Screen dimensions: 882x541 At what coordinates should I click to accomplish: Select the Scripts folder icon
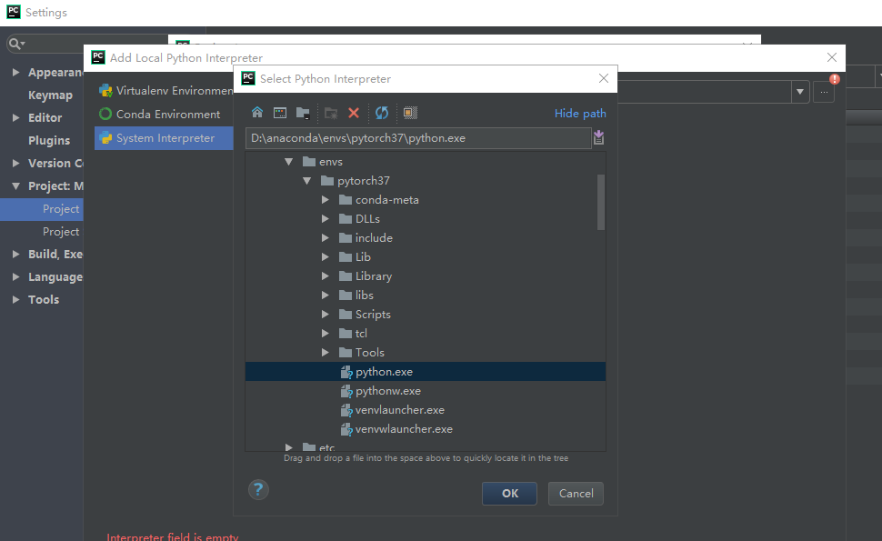[x=346, y=315]
